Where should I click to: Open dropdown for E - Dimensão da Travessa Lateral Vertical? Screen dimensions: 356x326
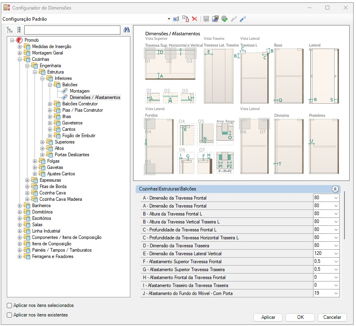point(336,254)
